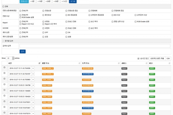Click the 현재시간 button
This screenshot has width=173, height=115.
tap(24, 1)
